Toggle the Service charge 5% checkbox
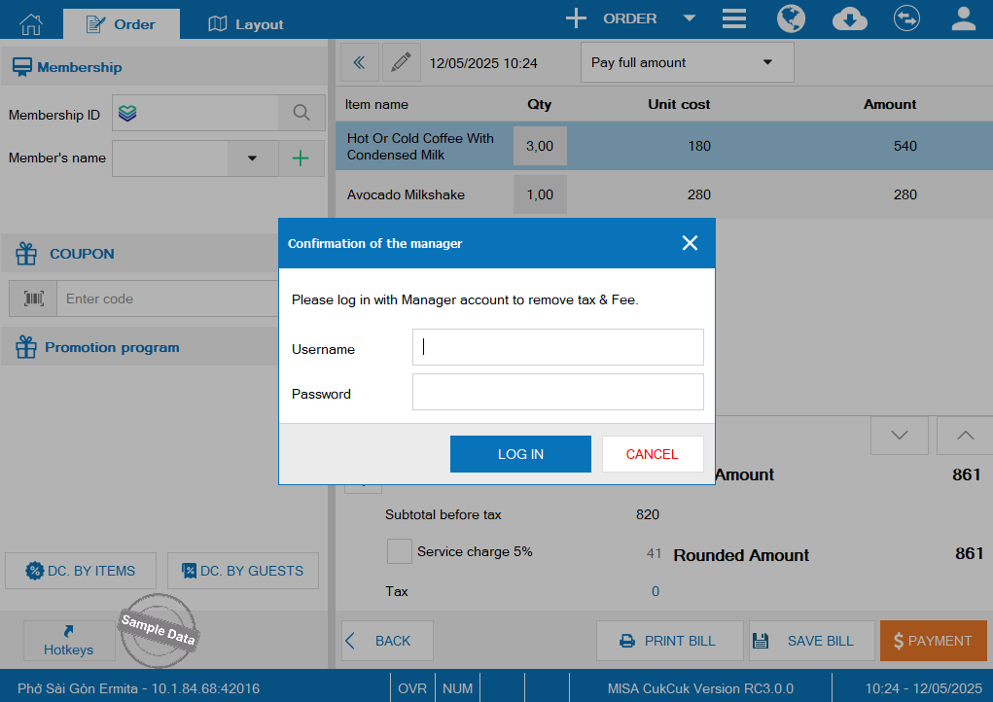The height and width of the screenshot is (702, 993). 400,551
